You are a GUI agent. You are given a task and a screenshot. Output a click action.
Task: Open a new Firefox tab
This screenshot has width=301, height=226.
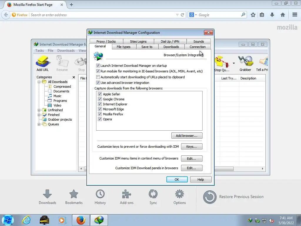coord(71,5)
